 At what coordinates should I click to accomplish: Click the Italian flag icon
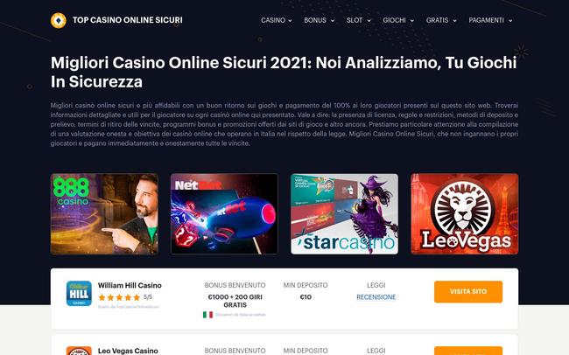click(x=208, y=315)
